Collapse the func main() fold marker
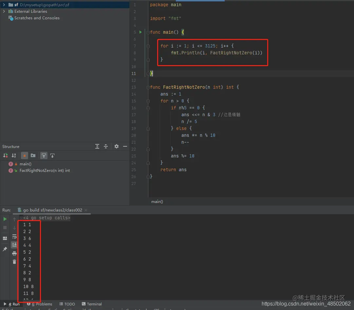354x310 pixels. (148, 32)
